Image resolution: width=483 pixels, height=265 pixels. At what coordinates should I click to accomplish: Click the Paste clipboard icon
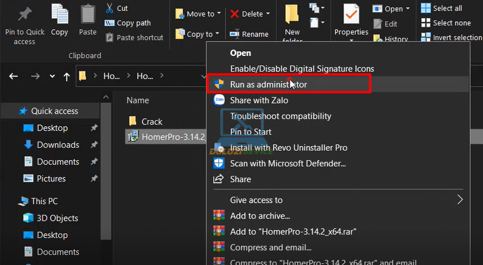(x=88, y=13)
